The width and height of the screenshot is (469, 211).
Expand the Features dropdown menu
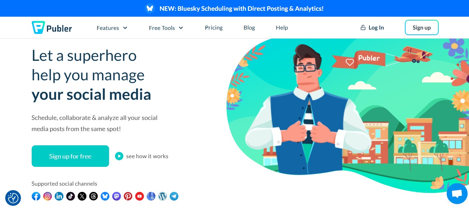coord(112,27)
